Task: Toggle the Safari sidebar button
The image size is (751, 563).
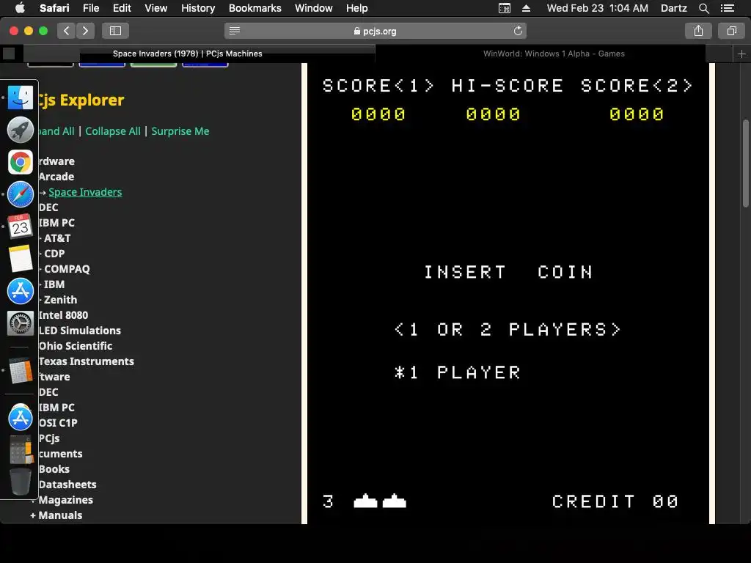Action: 115,31
